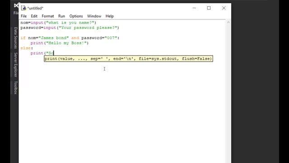Click the else: keyword line

coord(27,48)
